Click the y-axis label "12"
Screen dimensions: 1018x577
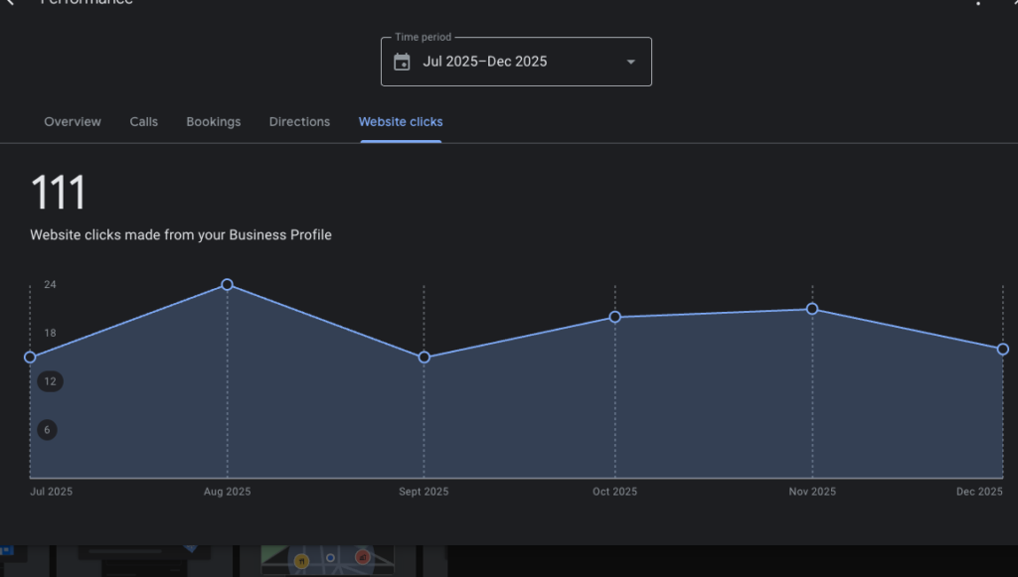click(50, 381)
